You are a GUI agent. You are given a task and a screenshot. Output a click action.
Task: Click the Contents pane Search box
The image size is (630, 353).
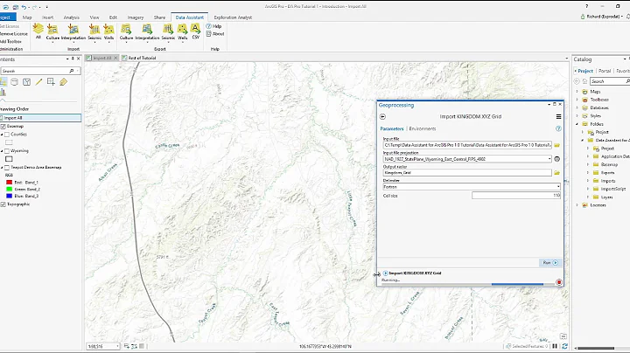pyautogui.click(x=40, y=71)
